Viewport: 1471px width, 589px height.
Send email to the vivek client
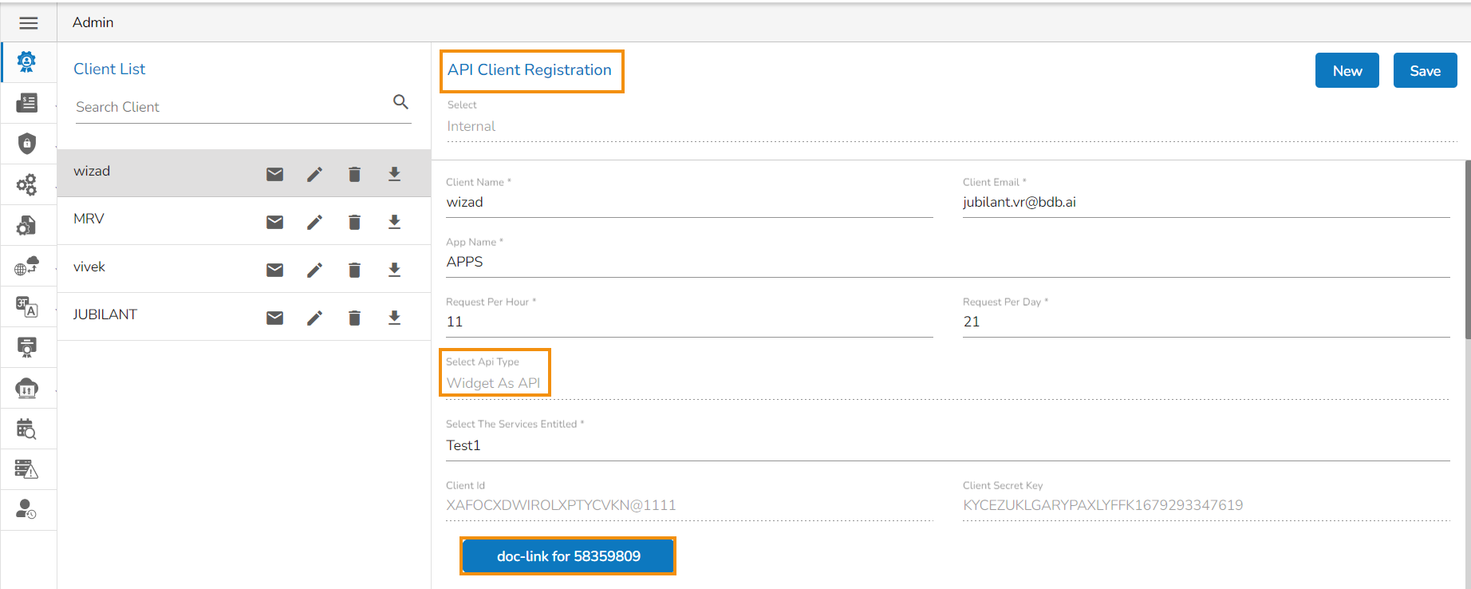coord(274,270)
